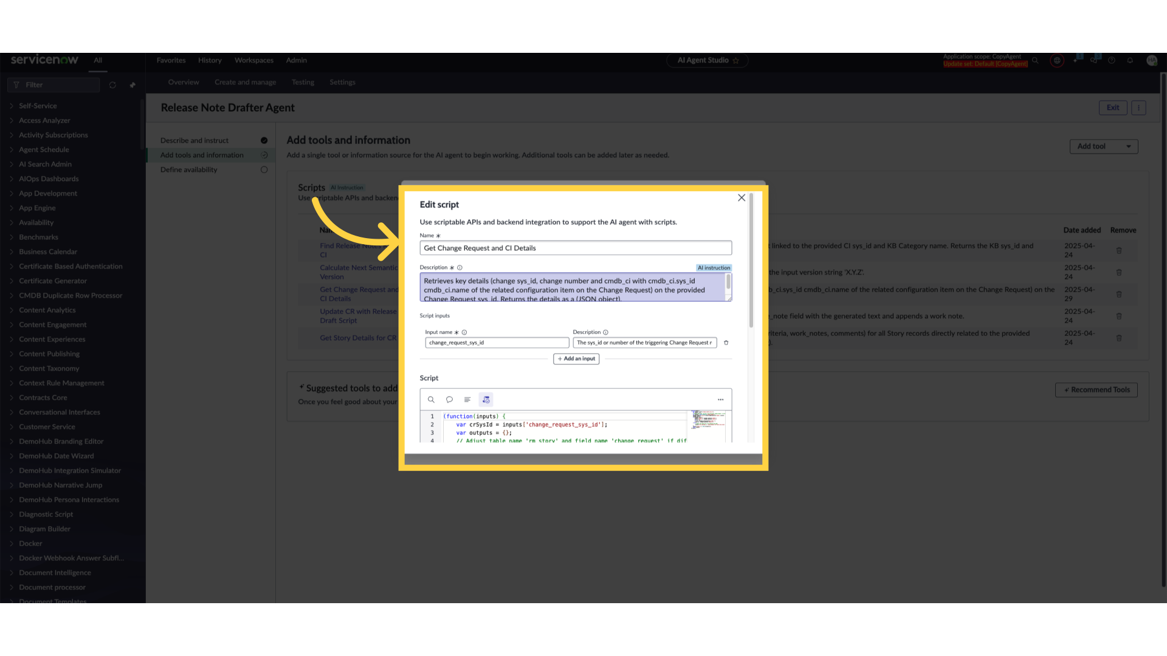Remove the Find Release Notes tool via trash icon
The width and height of the screenshot is (1167, 656).
(1119, 250)
